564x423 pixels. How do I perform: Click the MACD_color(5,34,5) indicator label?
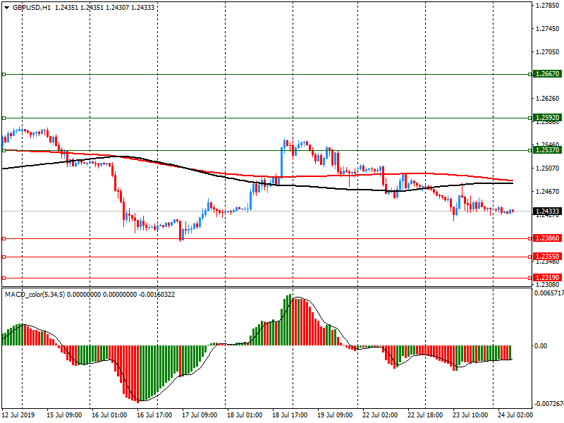35,295
